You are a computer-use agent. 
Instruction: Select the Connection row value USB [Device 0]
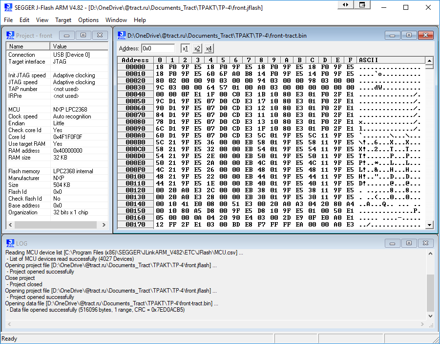click(x=72, y=55)
